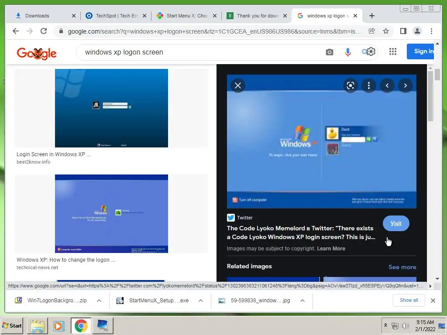447x335 pixels.
Task: Click the address bar URL
Action: point(214,31)
